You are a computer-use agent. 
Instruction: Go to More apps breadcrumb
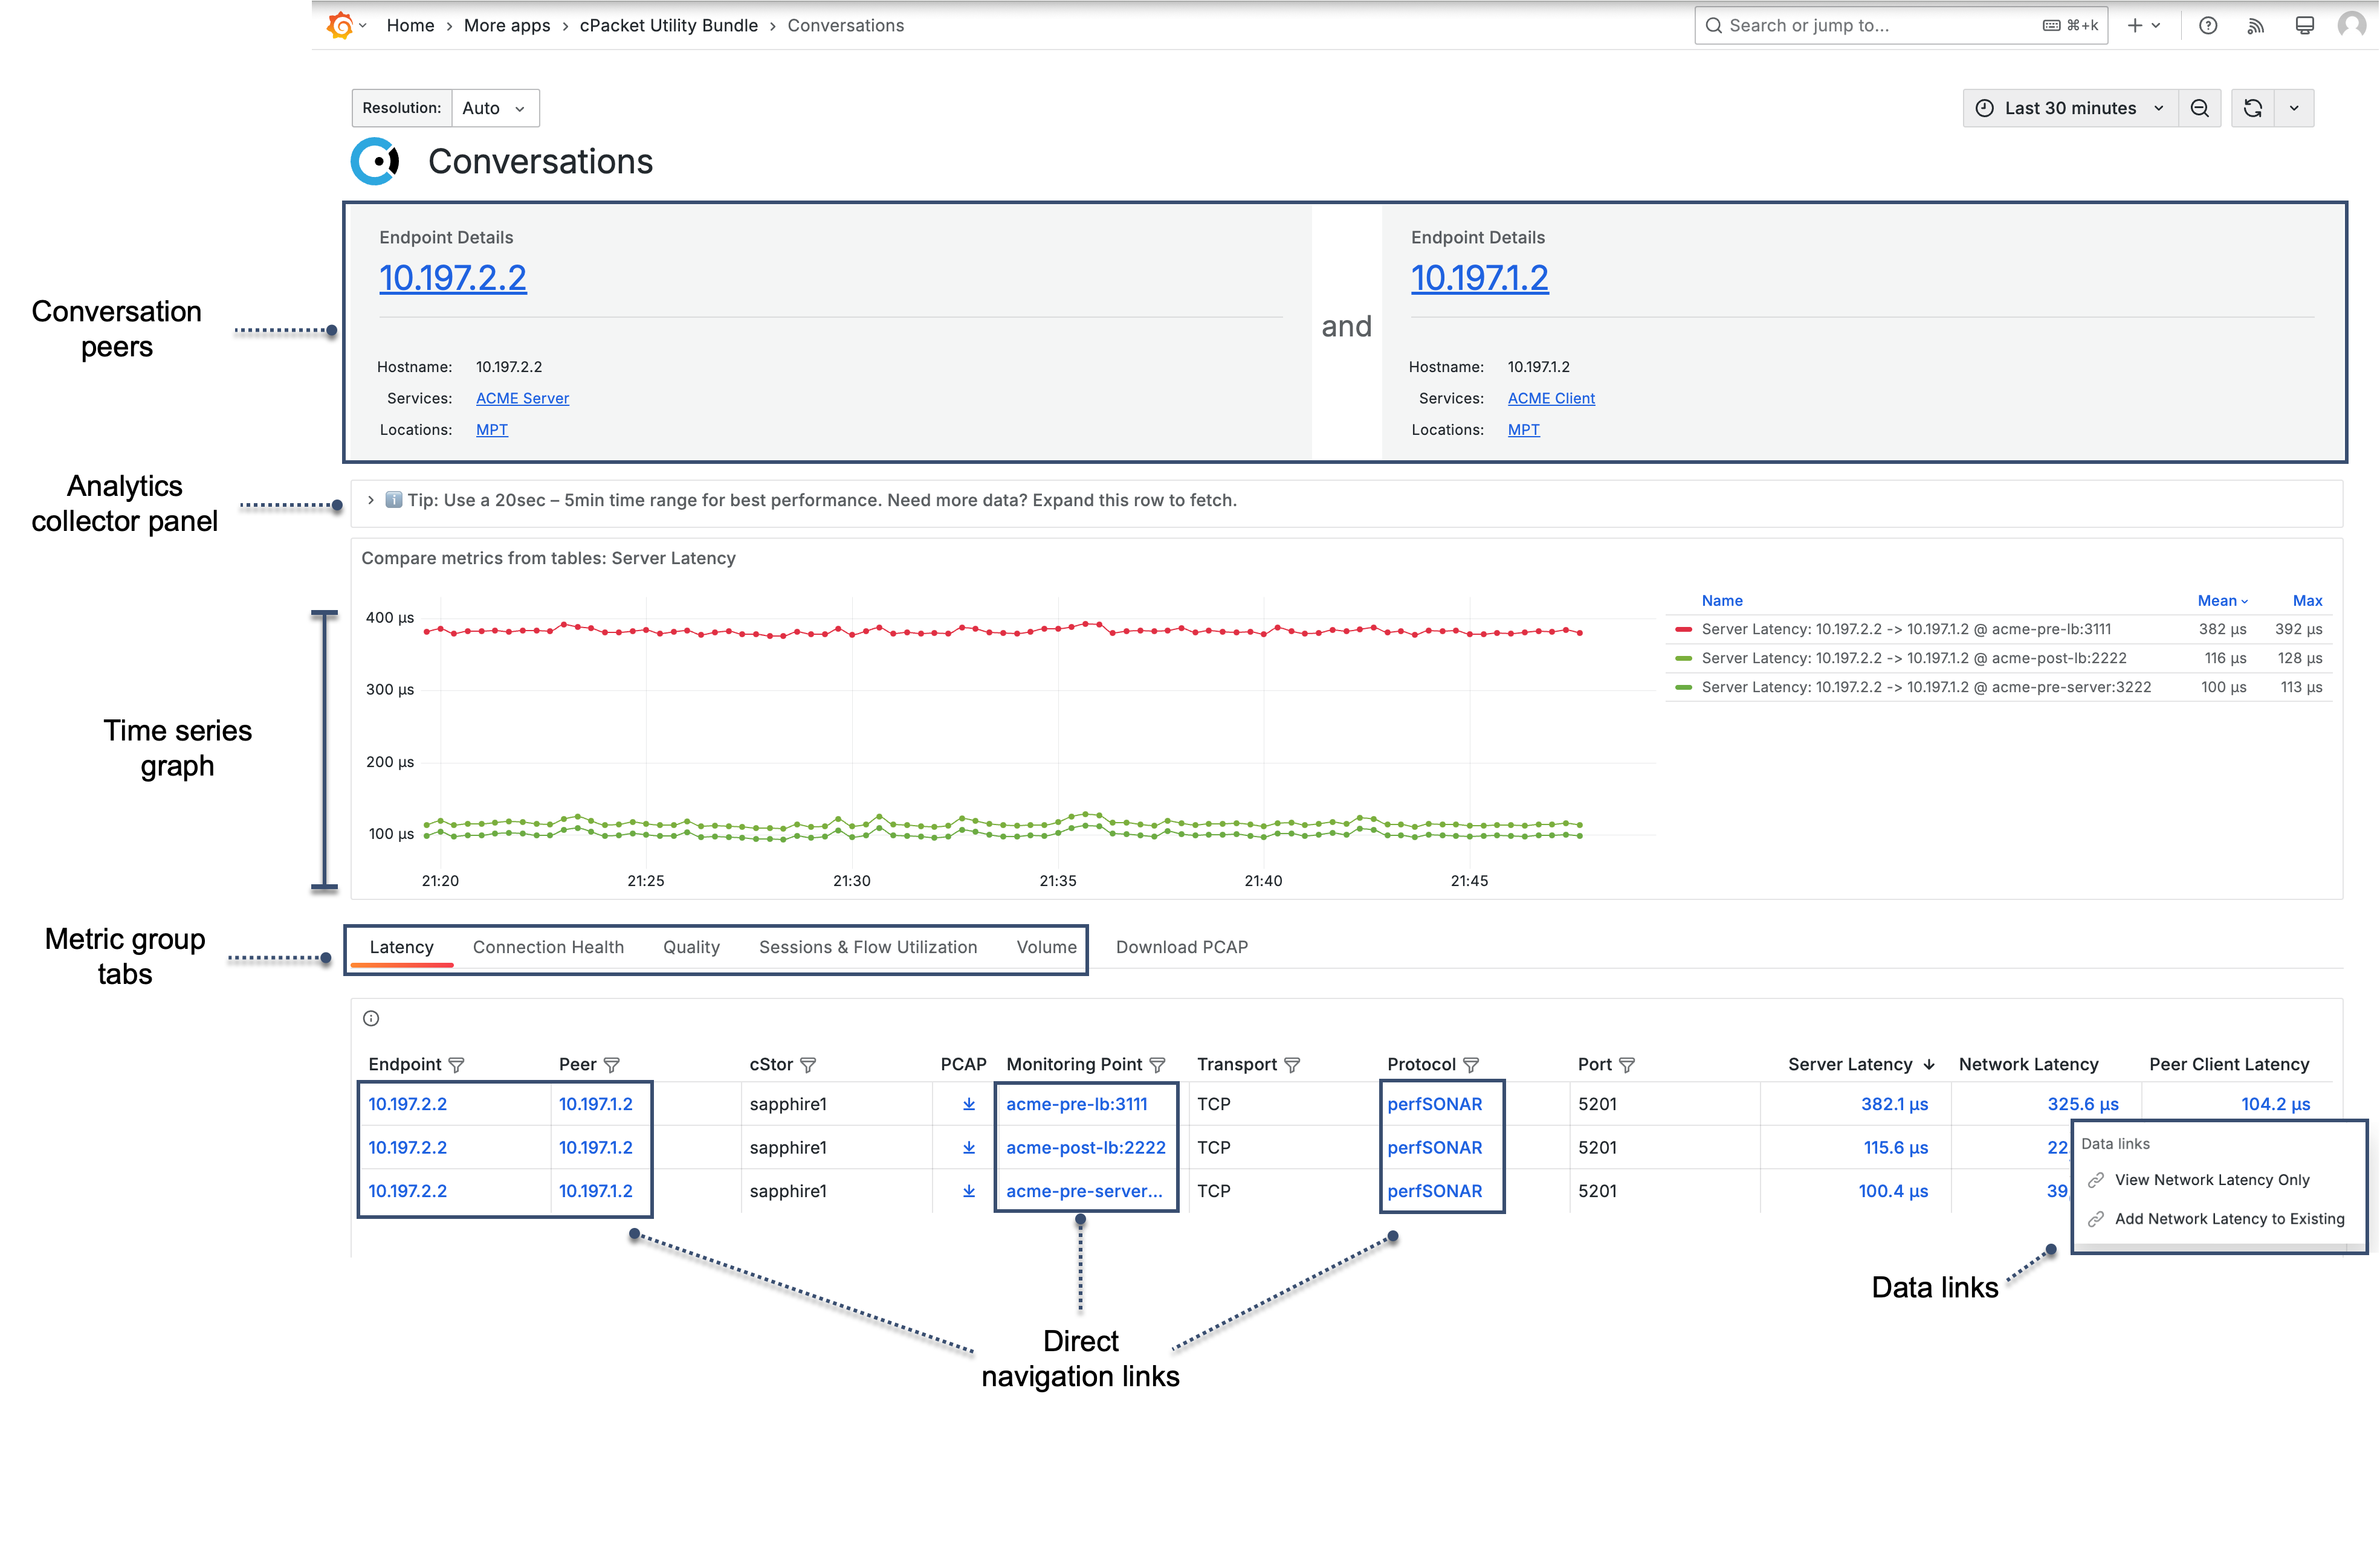pyautogui.click(x=507, y=26)
